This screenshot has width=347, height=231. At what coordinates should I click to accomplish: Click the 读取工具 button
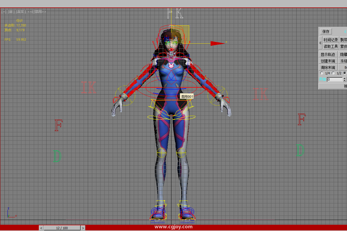[x=330, y=46]
